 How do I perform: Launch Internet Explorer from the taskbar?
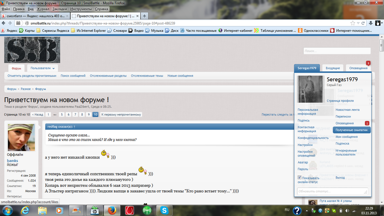coord(25,210)
